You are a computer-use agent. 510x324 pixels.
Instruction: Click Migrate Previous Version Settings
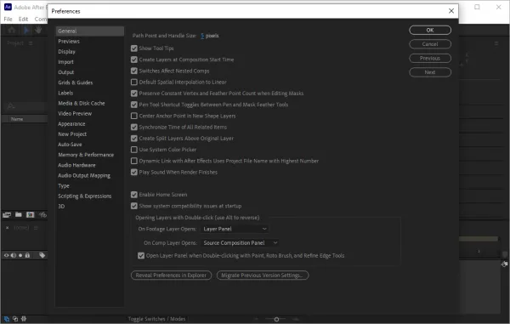pos(263,276)
